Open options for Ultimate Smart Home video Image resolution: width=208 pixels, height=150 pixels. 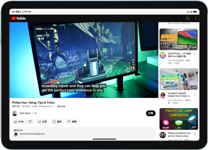[x=195, y=94]
